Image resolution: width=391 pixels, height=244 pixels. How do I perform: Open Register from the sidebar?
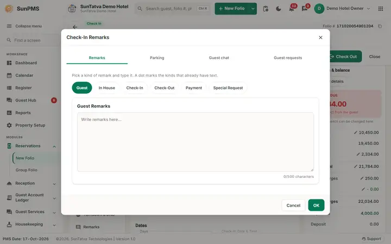pos(23,88)
